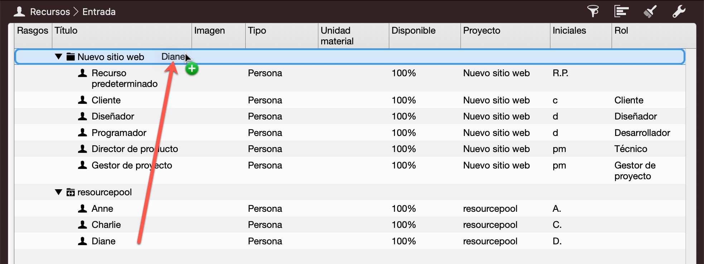
Task: Collapse the resourcepool group triangle
Action: click(x=58, y=192)
